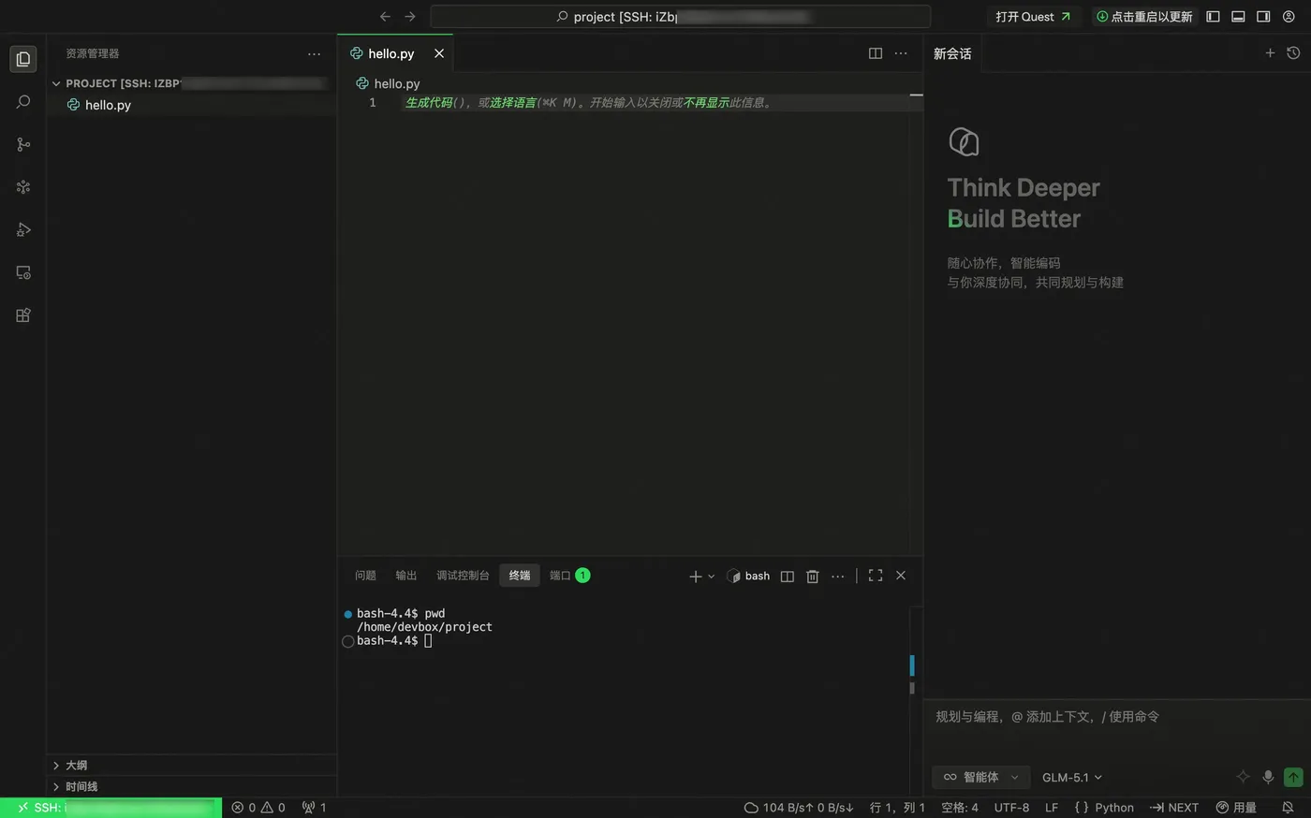Split the terminal pane
Image resolution: width=1311 pixels, height=818 pixels.
[x=788, y=577]
